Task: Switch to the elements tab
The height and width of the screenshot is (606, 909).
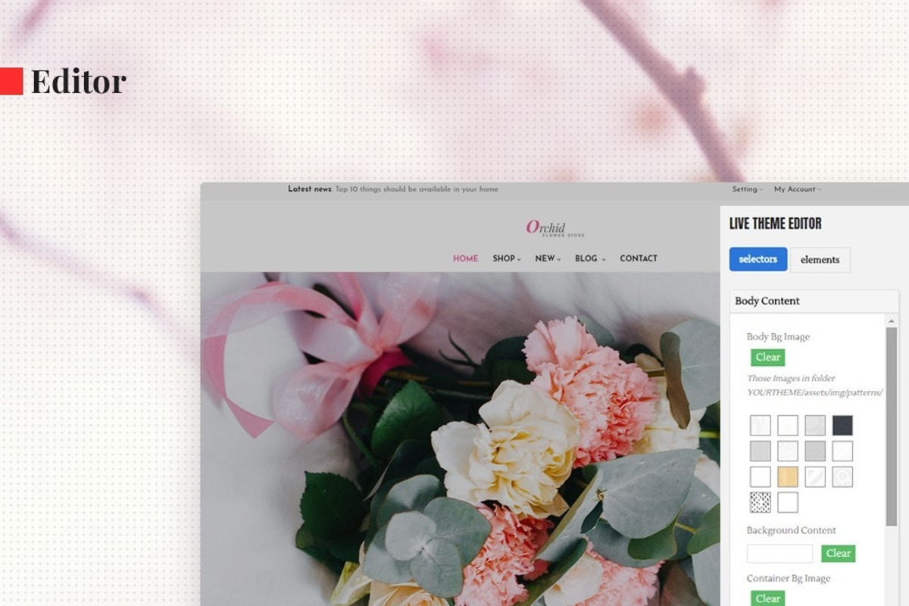Action: (820, 260)
